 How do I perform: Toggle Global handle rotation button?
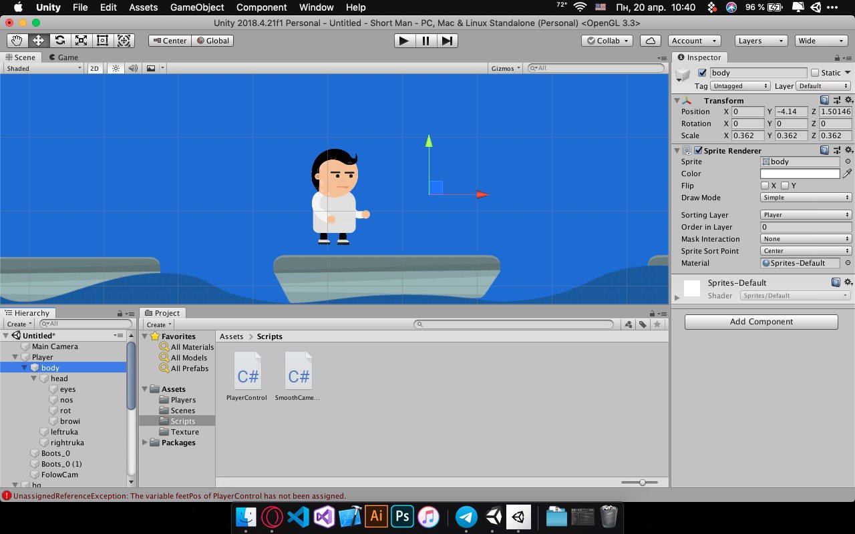pos(212,41)
